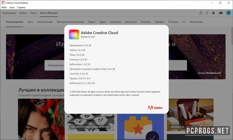Viewport: 233px width, 140px height.
Task: Click the Библиотеки 1.0.3.14 line
Action: pyautogui.click(x=80, y=64)
